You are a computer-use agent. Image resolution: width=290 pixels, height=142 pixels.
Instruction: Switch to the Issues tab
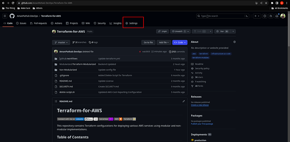coord(21,23)
